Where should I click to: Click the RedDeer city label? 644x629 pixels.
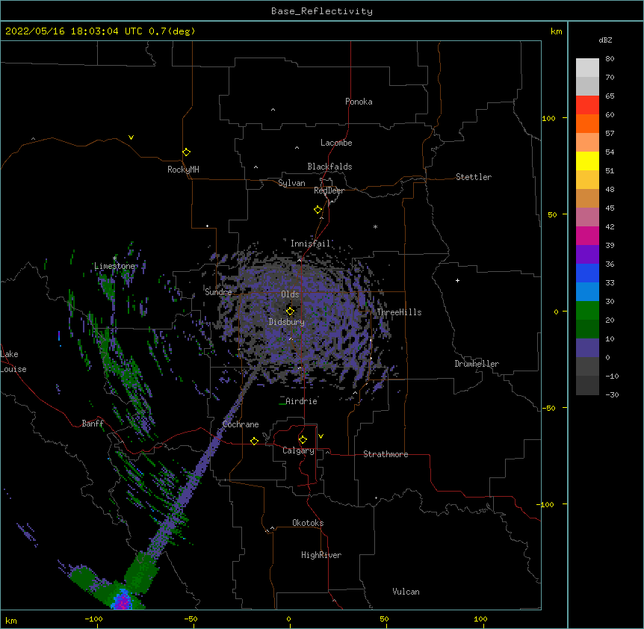click(329, 190)
